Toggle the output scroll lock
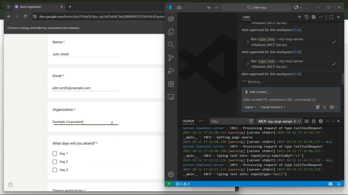This screenshot has height=195, width=348. pyautogui.click(x=313, y=121)
